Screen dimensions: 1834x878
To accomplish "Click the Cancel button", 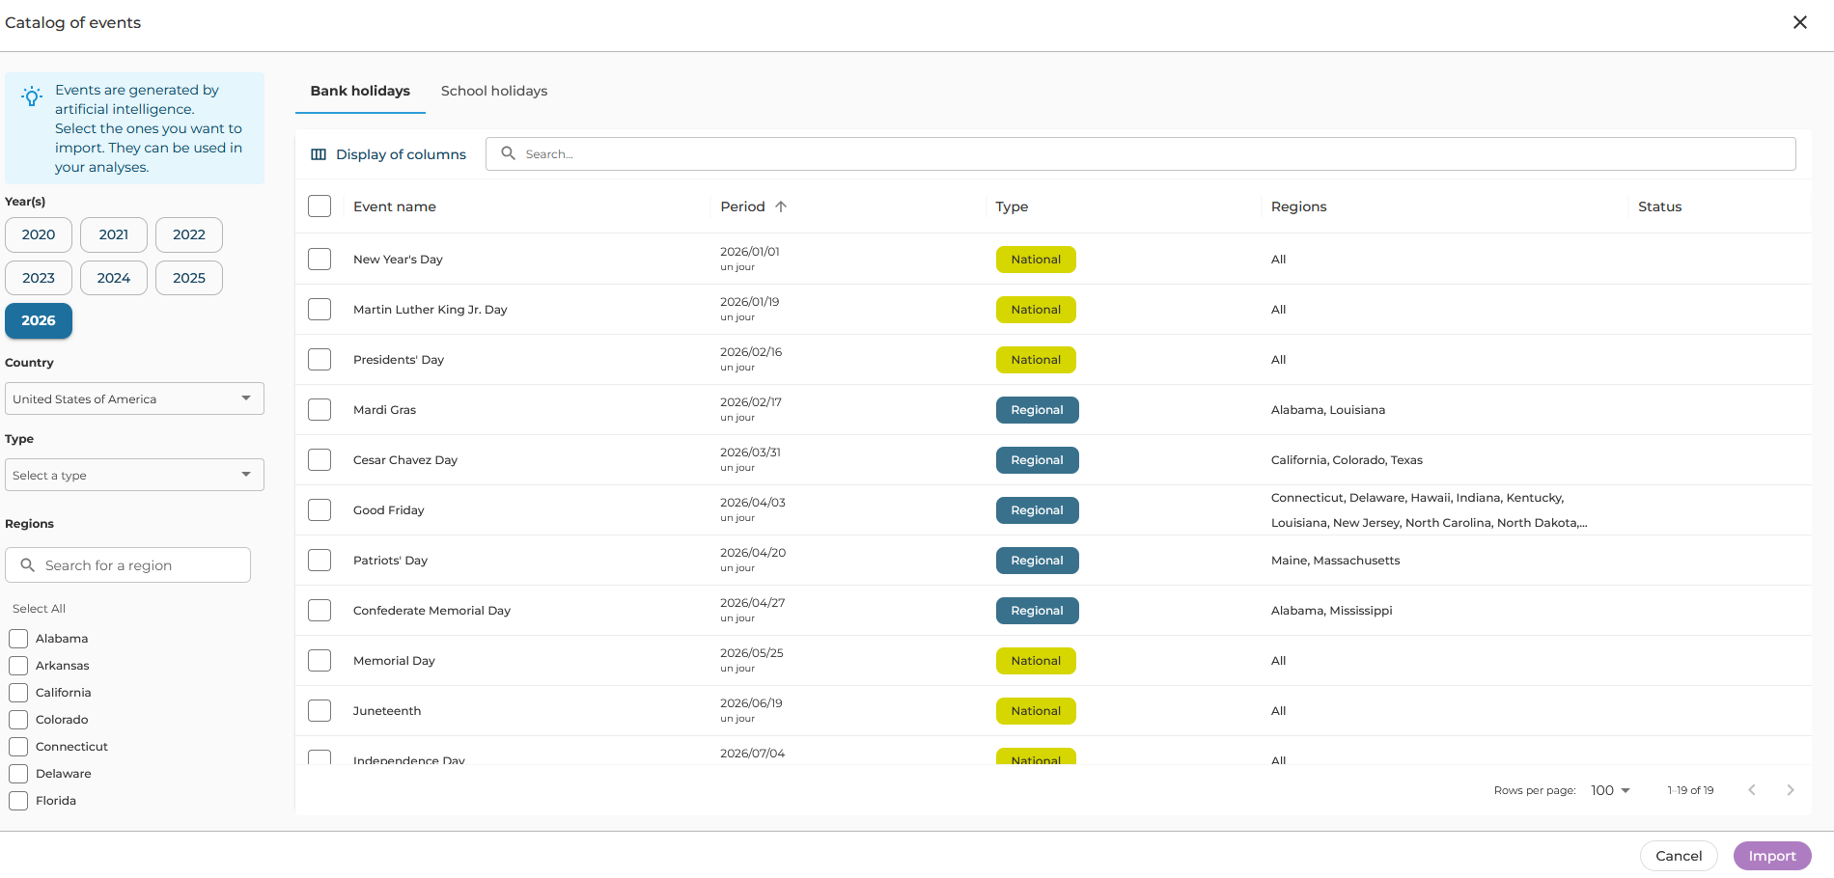I will click(x=1679, y=856).
